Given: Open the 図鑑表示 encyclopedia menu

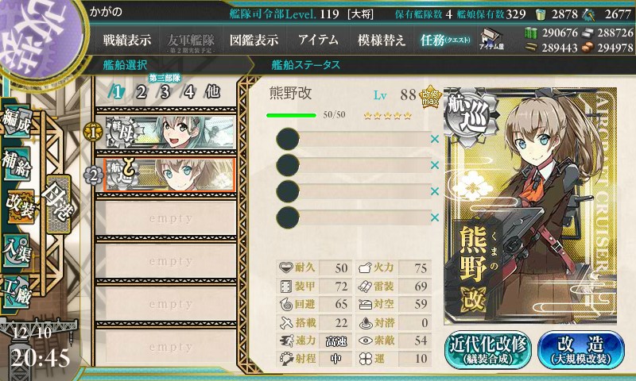Looking at the screenshot, I should pos(254,40).
